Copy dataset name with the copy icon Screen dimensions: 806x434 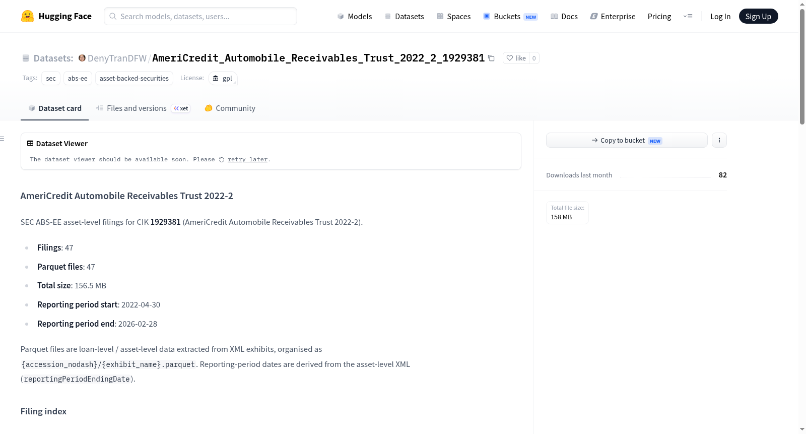tap(491, 58)
